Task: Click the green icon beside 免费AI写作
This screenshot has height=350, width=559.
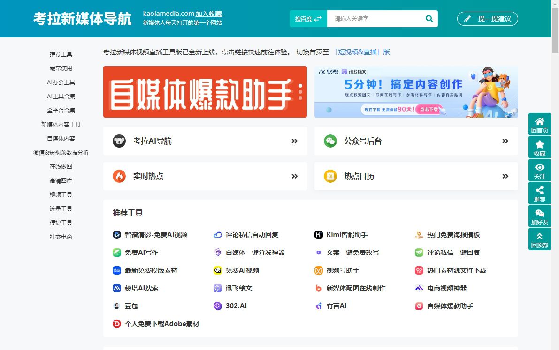Action: (x=117, y=253)
